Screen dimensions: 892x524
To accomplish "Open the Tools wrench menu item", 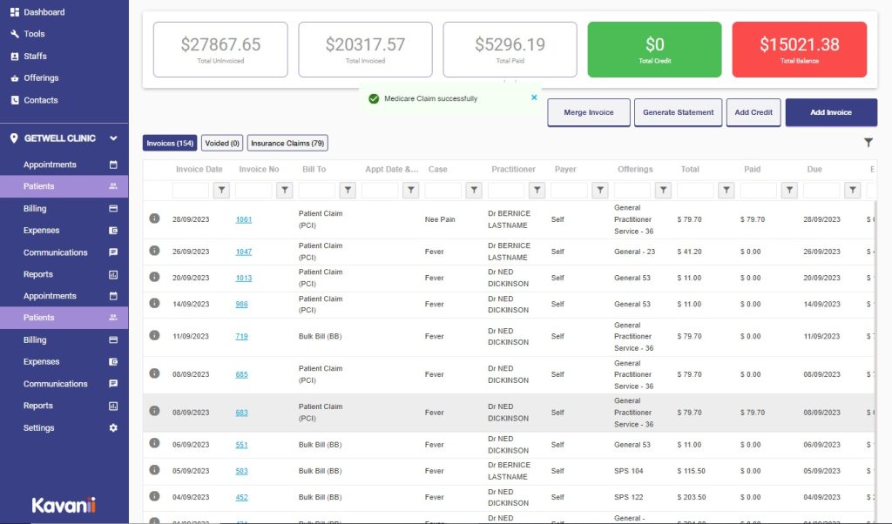I will click(34, 34).
